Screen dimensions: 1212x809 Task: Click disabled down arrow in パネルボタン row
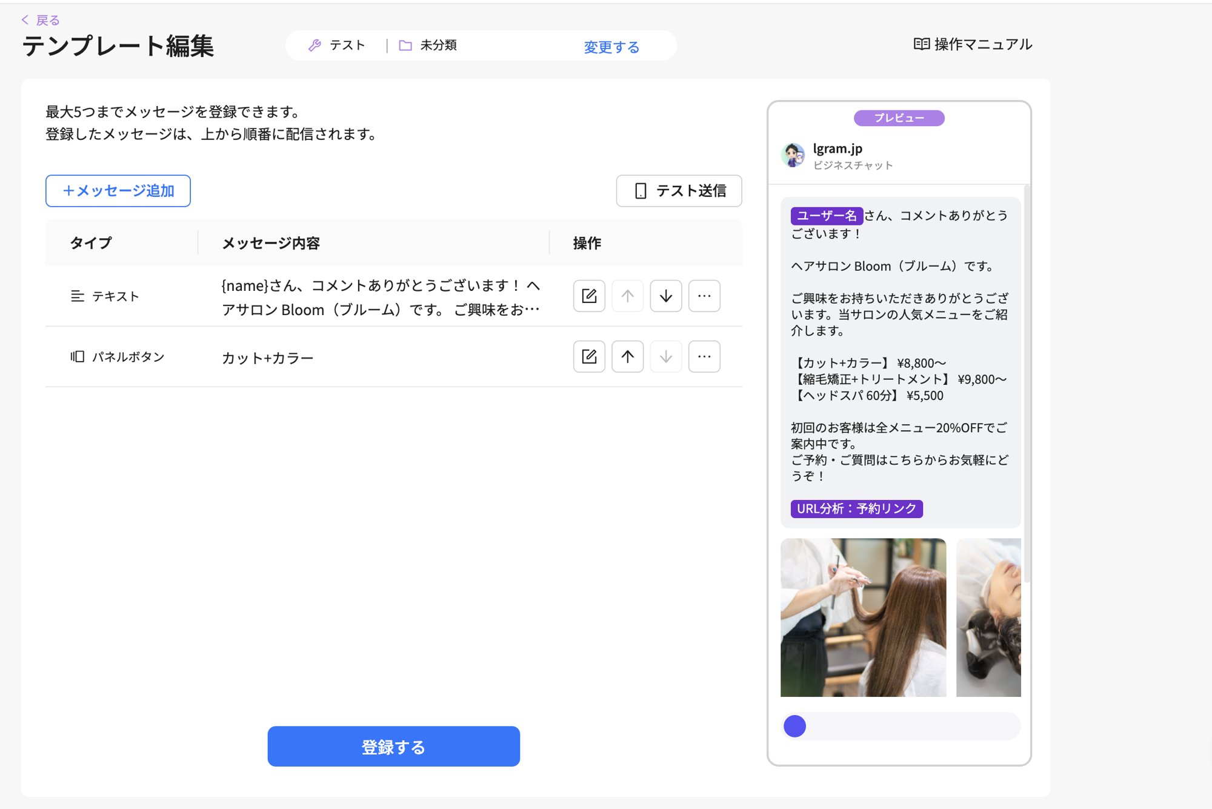[x=665, y=356]
